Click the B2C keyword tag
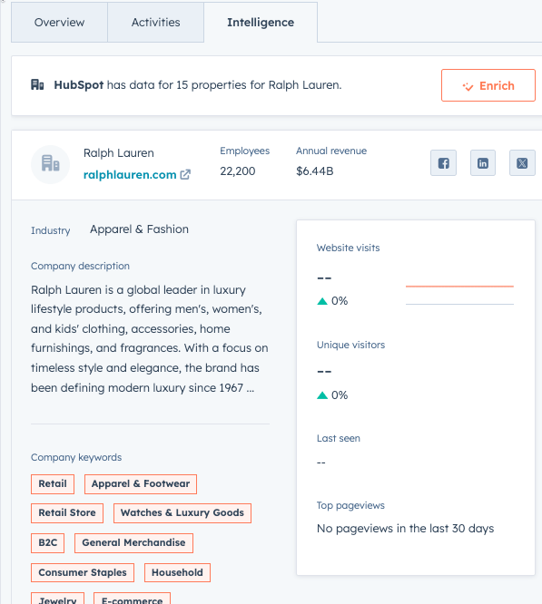The image size is (542, 604). (x=48, y=543)
